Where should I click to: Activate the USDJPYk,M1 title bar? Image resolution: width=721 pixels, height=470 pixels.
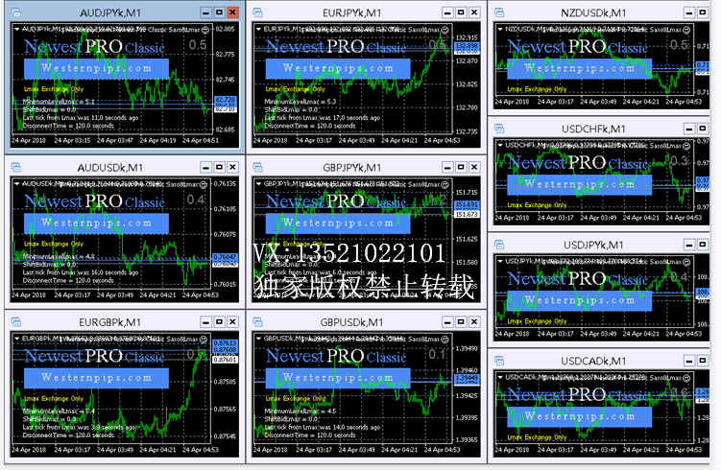[x=593, y=245]
